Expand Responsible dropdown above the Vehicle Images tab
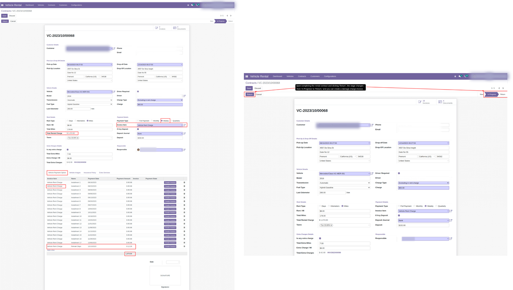The width and height of the screenshot is (513, 290). (x=161, y=150)
